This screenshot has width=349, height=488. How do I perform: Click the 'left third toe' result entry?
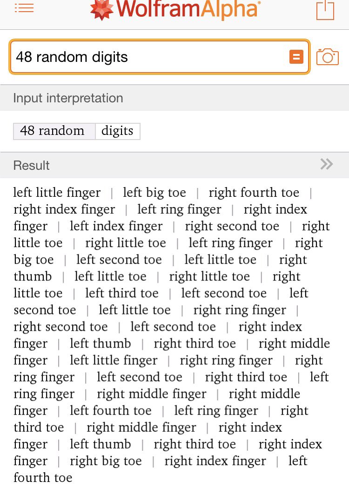(122, 293)
